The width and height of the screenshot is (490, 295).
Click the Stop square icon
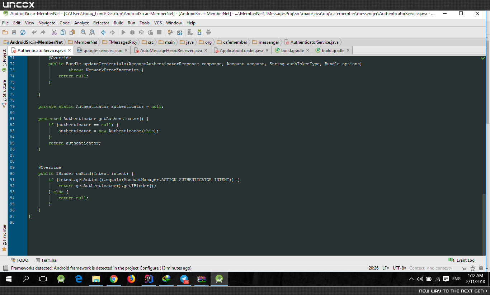(x=159, y=32)
